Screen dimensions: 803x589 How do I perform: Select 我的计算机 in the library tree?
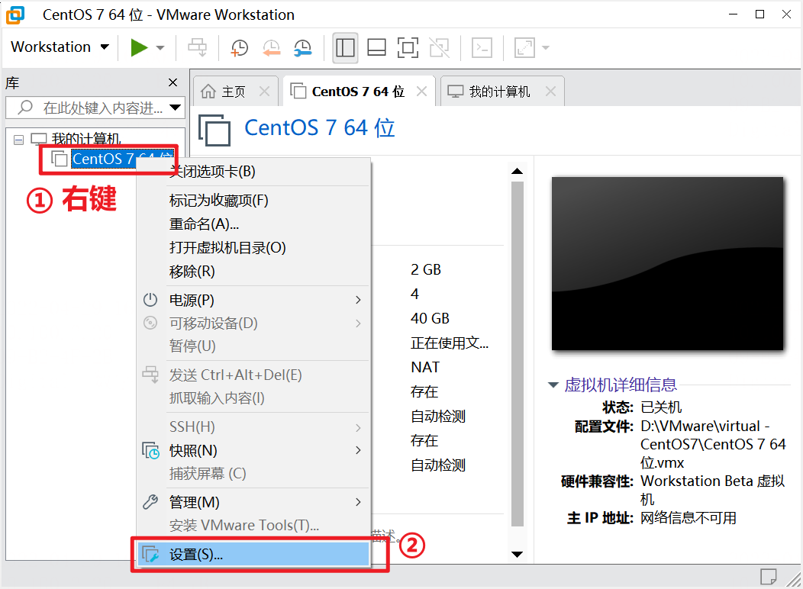[86, 139]
